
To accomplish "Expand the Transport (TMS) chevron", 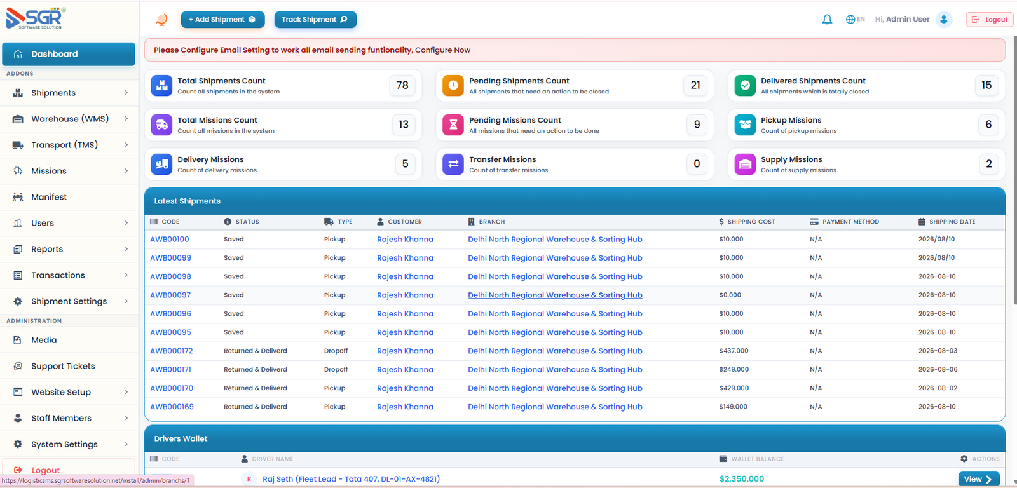I will tap(126, 145).
